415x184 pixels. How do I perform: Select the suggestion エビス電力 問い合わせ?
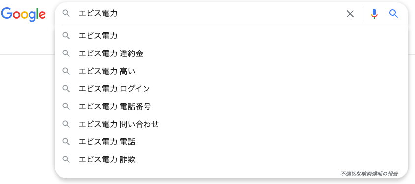231,124
